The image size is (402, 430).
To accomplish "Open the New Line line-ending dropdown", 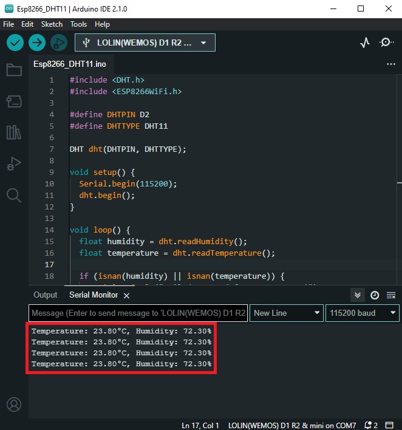I will [x=286, y=313].
